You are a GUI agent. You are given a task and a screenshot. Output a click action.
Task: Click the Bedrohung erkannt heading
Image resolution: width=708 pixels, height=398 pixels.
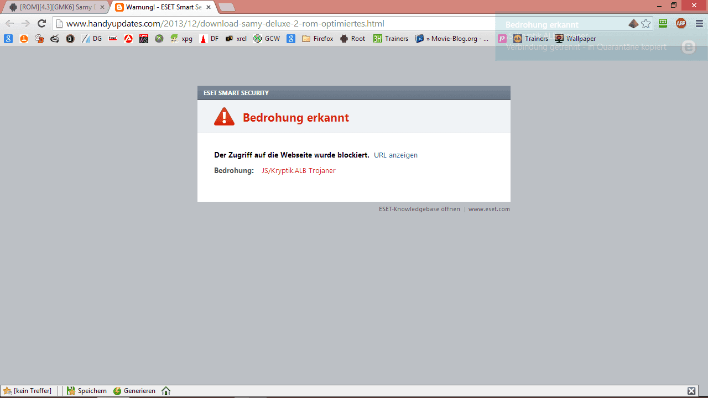point(296,118)
